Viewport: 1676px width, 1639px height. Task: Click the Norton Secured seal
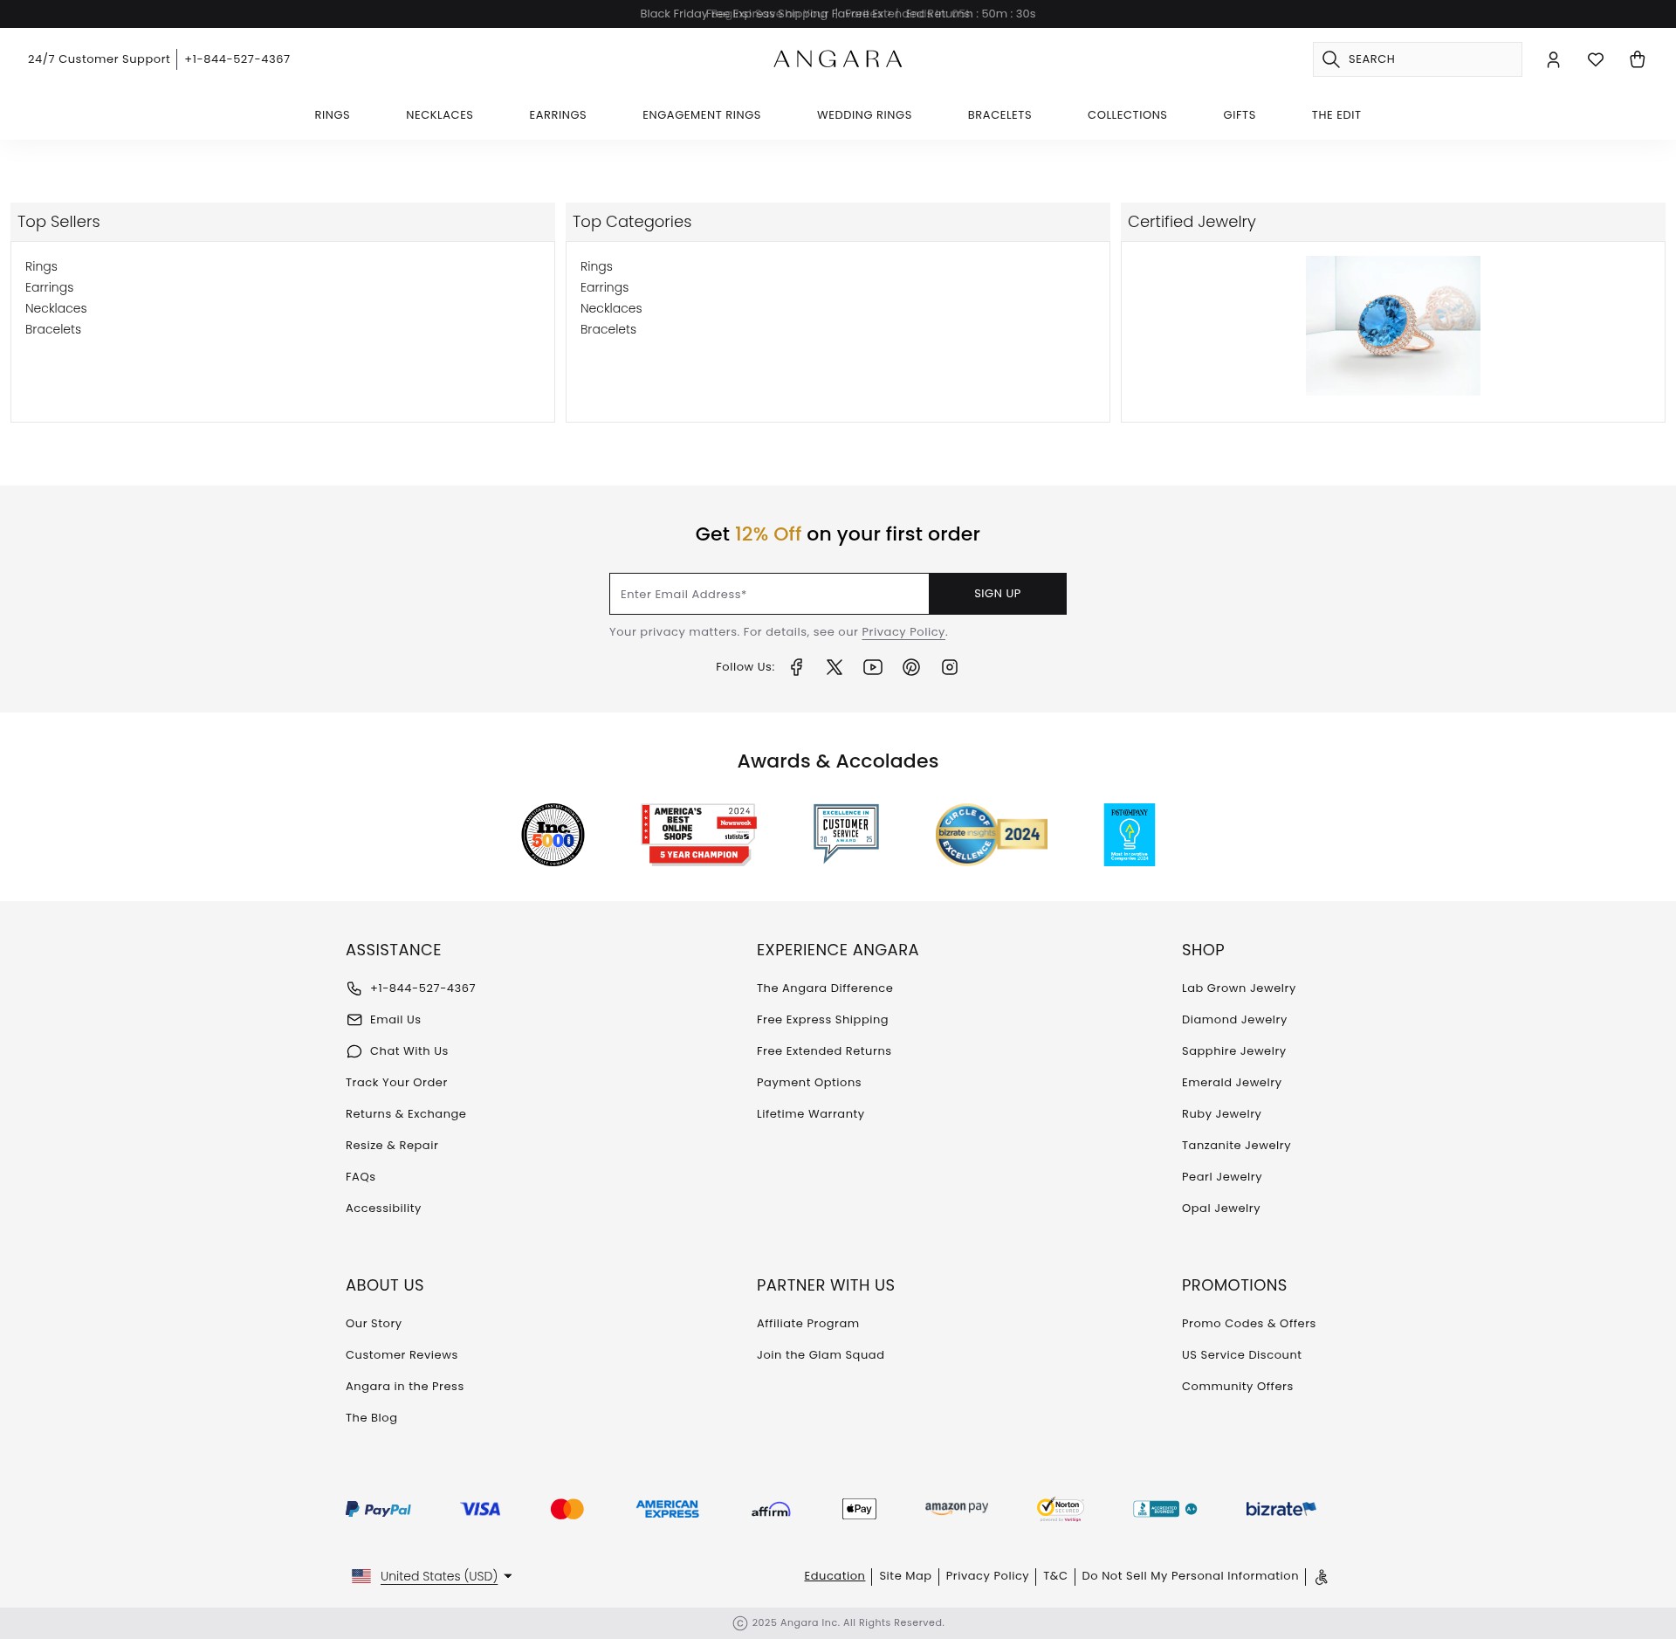pos(1061,1509)
